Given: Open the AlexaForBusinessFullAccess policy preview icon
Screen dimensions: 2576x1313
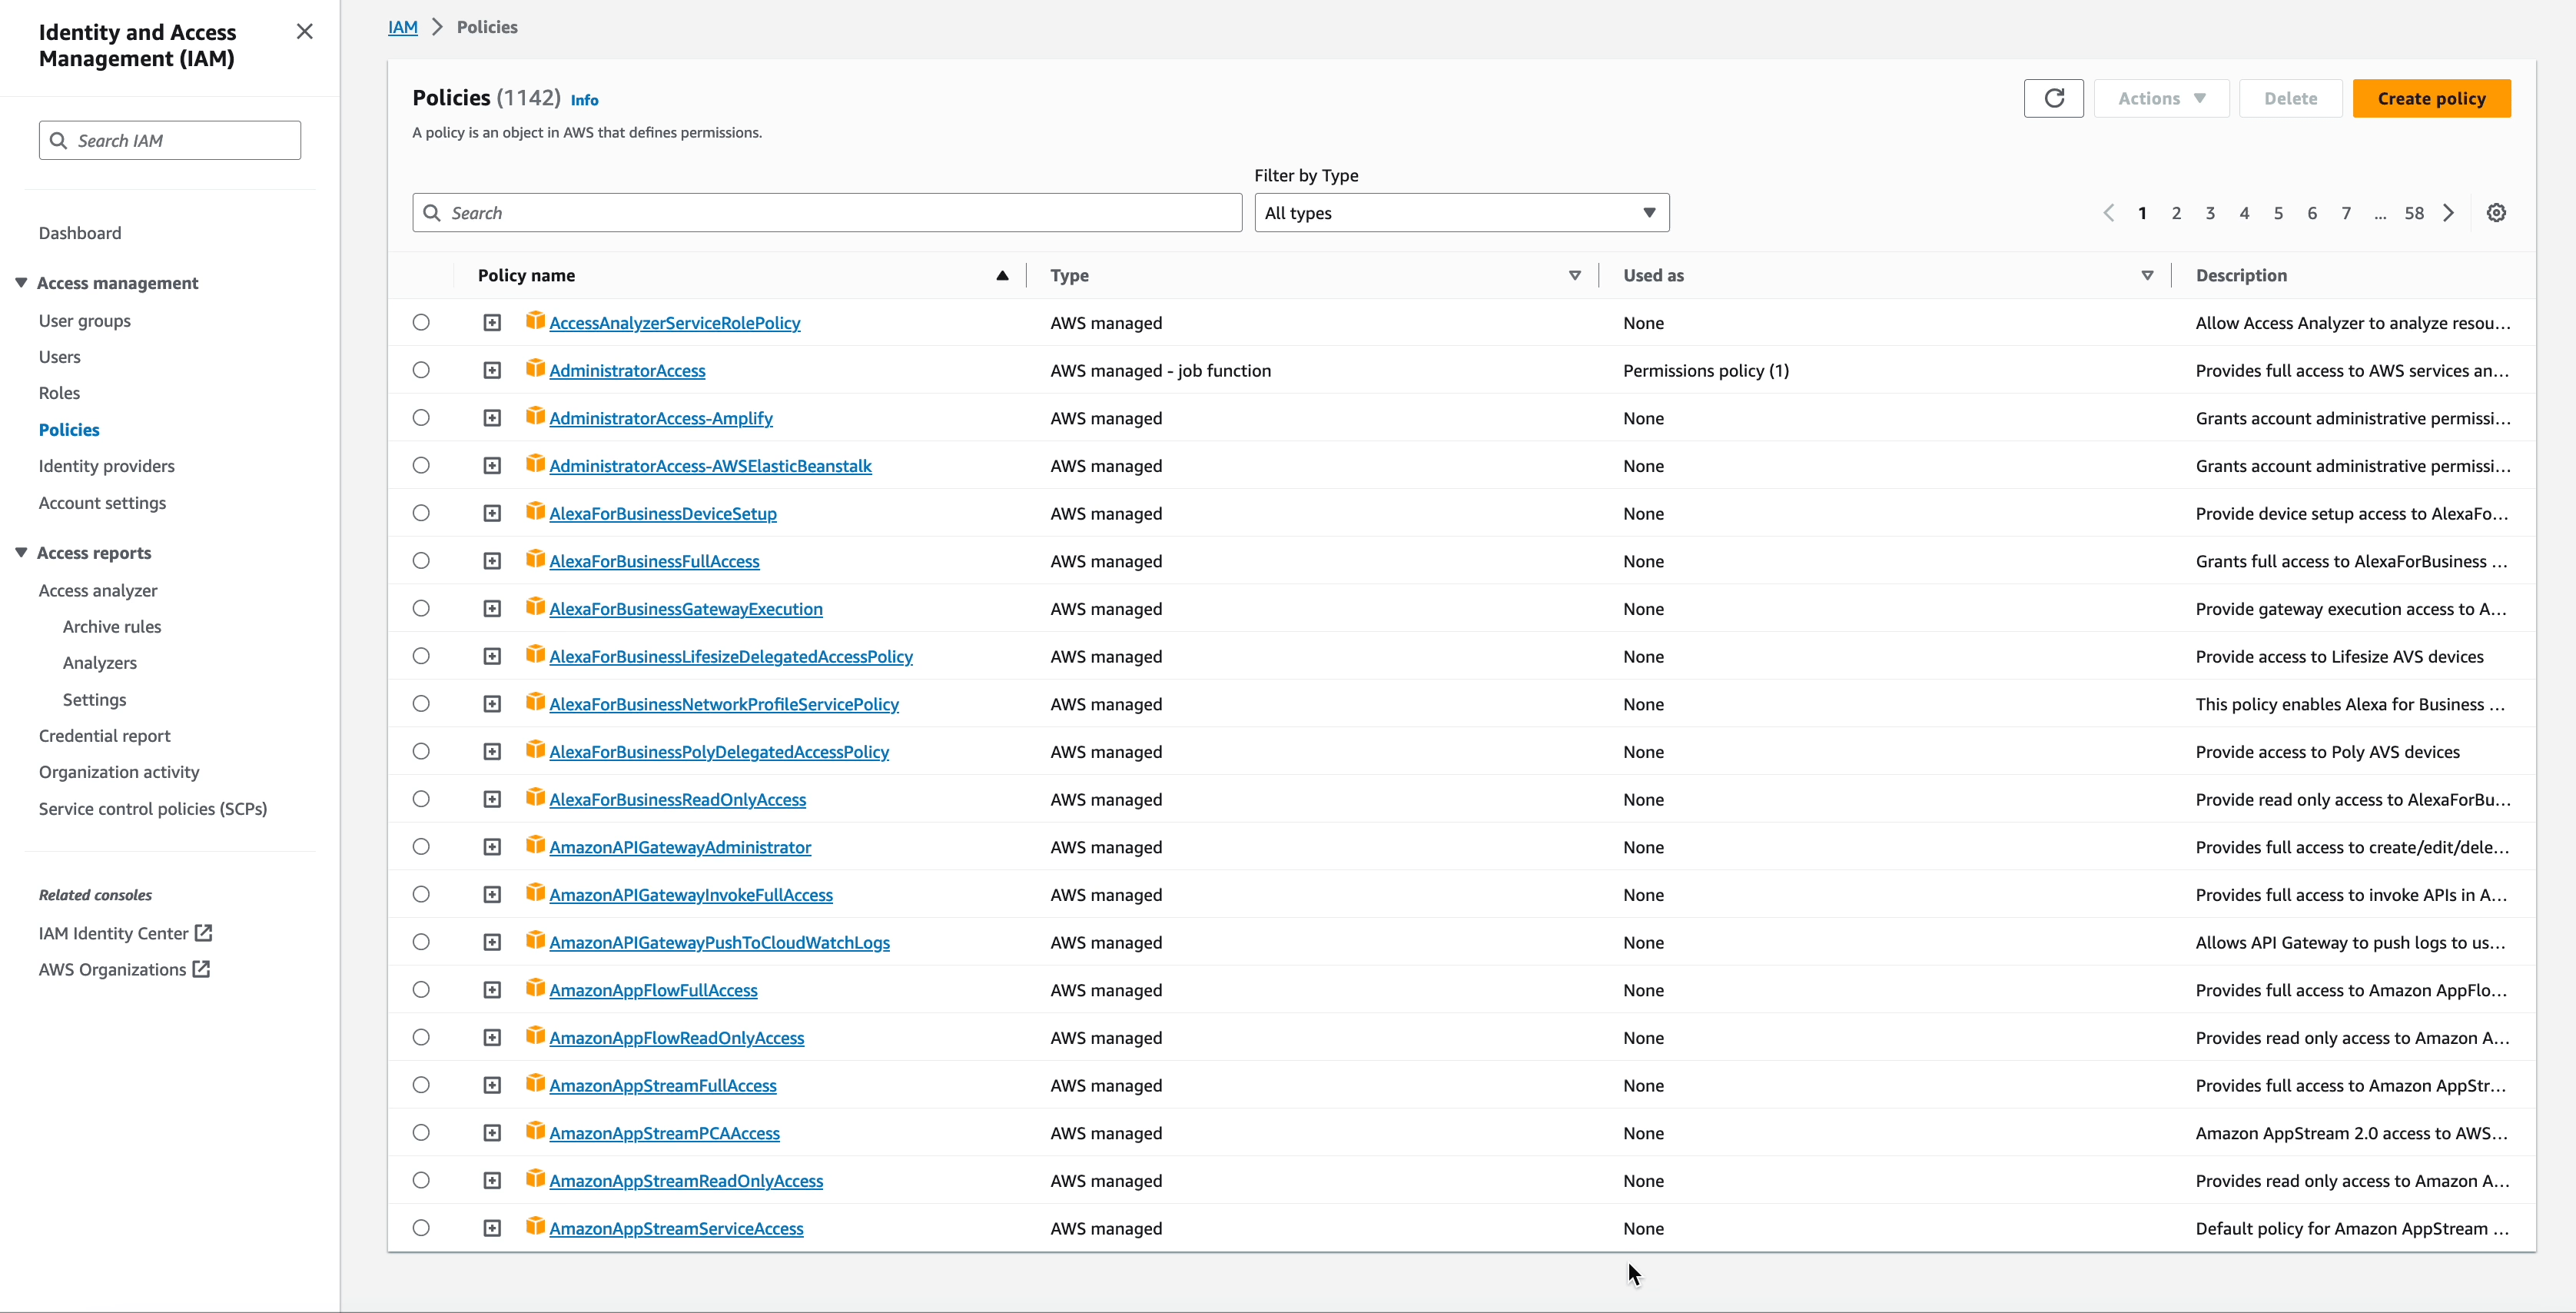Looking at the screenshot, I should (491, 560).
